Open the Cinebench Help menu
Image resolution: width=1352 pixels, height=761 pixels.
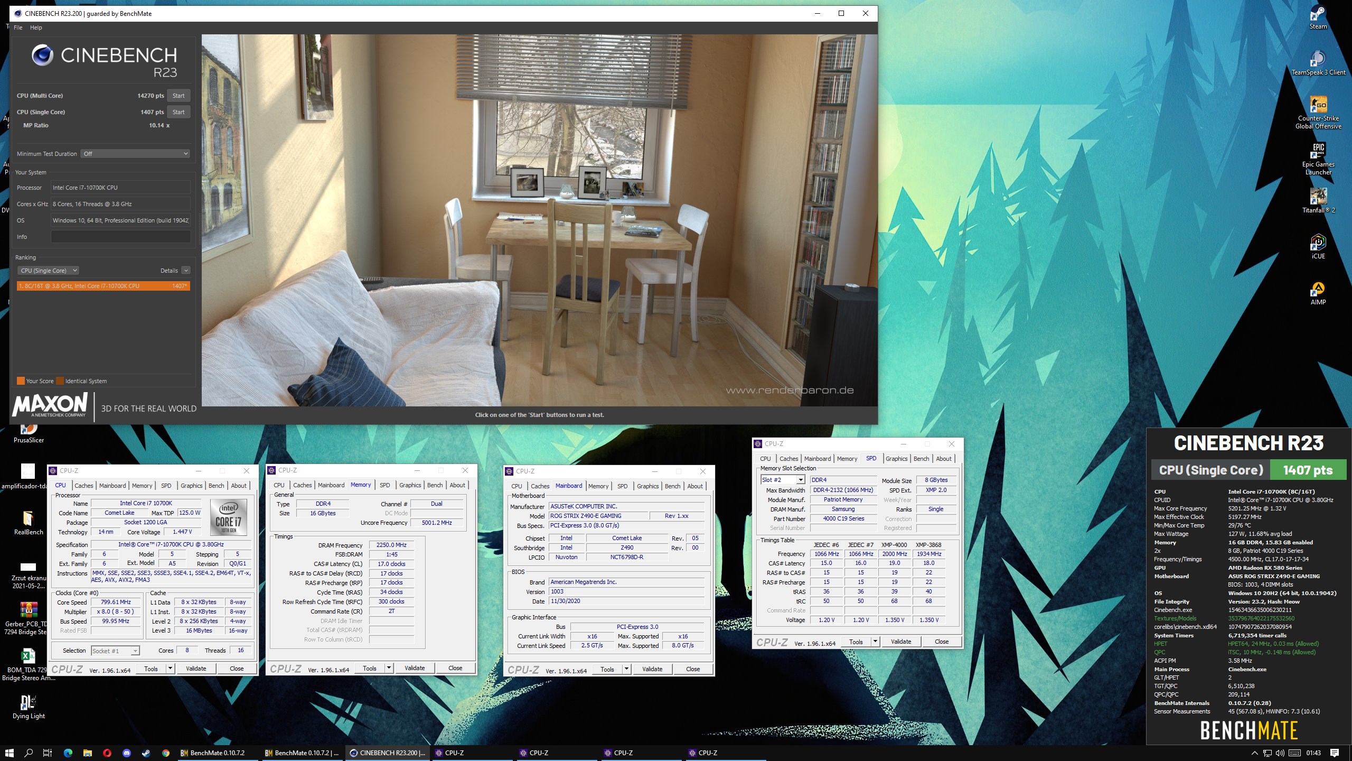(x=36, y=27)
